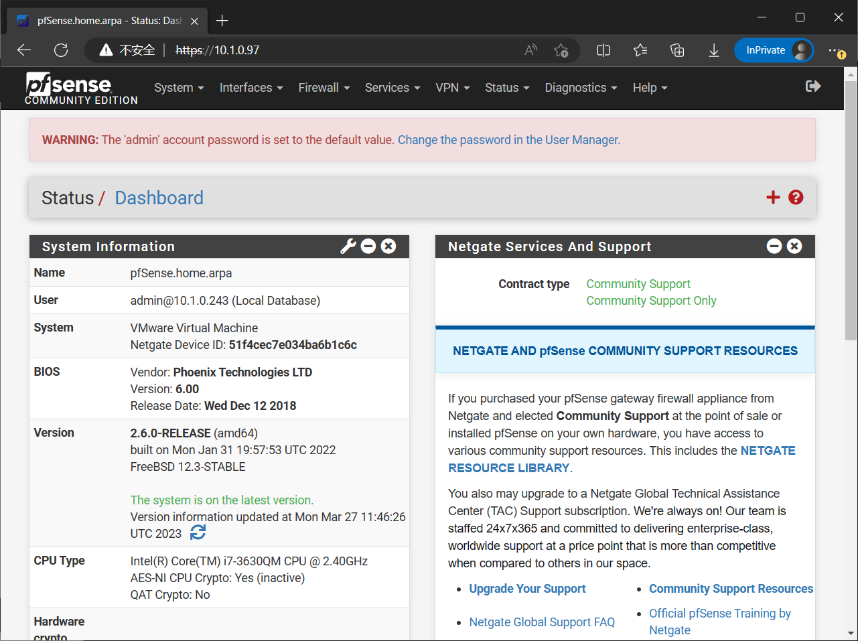Toggle browser split screen view
The width and height of the screenshot is (858, 641).
(x=603, y=50)
